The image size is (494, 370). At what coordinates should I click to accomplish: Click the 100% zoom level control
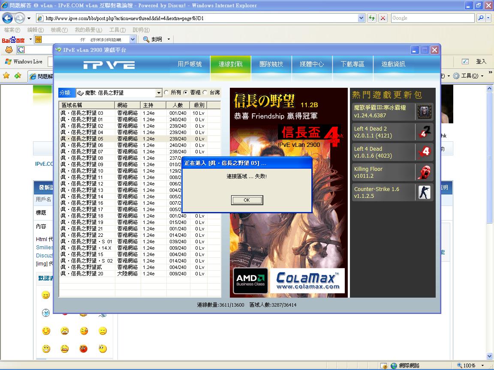469,365
